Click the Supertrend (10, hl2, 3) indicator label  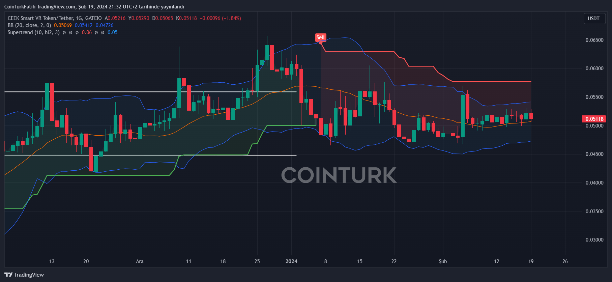(34, 32)
